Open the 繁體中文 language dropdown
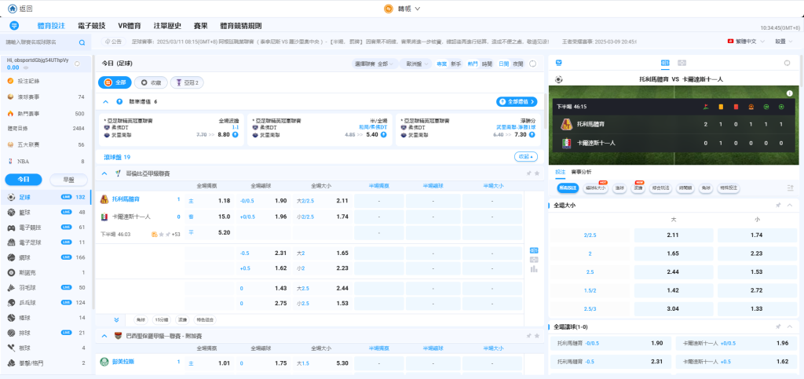Screen dimensions: 804x379 click(746, 41)
